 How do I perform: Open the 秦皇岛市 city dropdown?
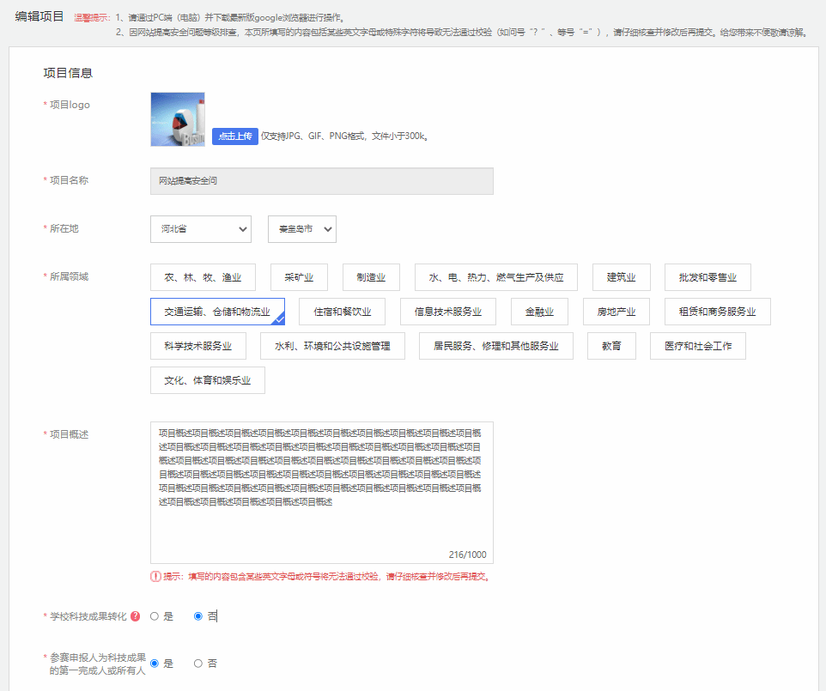301,229
